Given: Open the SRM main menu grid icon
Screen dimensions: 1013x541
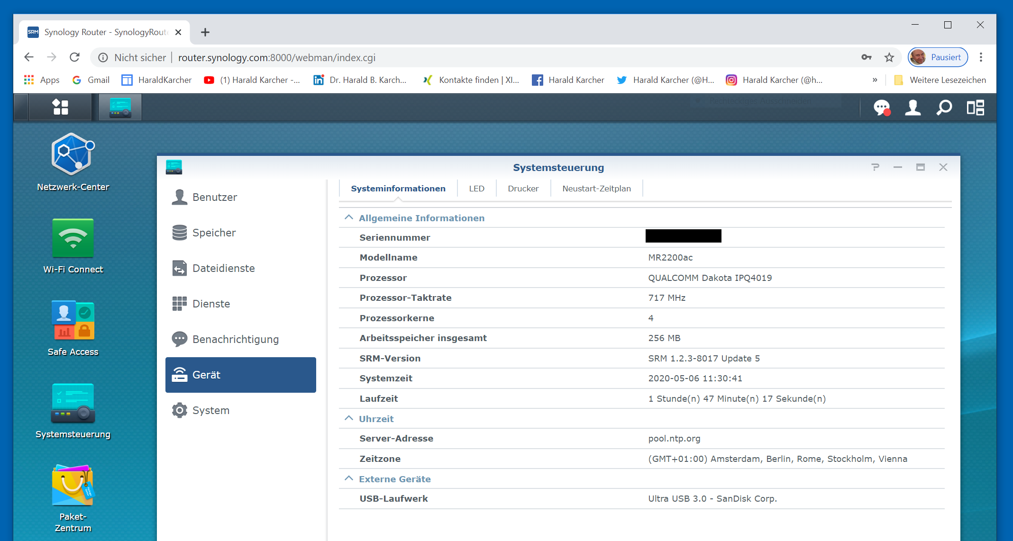Looking at the screenshot, I should 60,107.
